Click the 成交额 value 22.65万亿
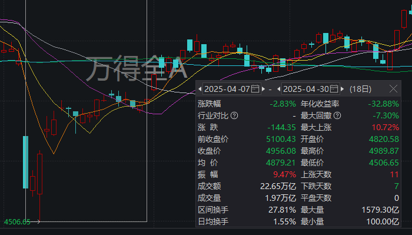The width and height of the screenshot is (412, 235). [278, 186]
